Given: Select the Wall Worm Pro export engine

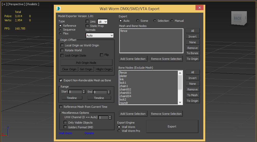Looking at the screenshot, I should (119, 131).
